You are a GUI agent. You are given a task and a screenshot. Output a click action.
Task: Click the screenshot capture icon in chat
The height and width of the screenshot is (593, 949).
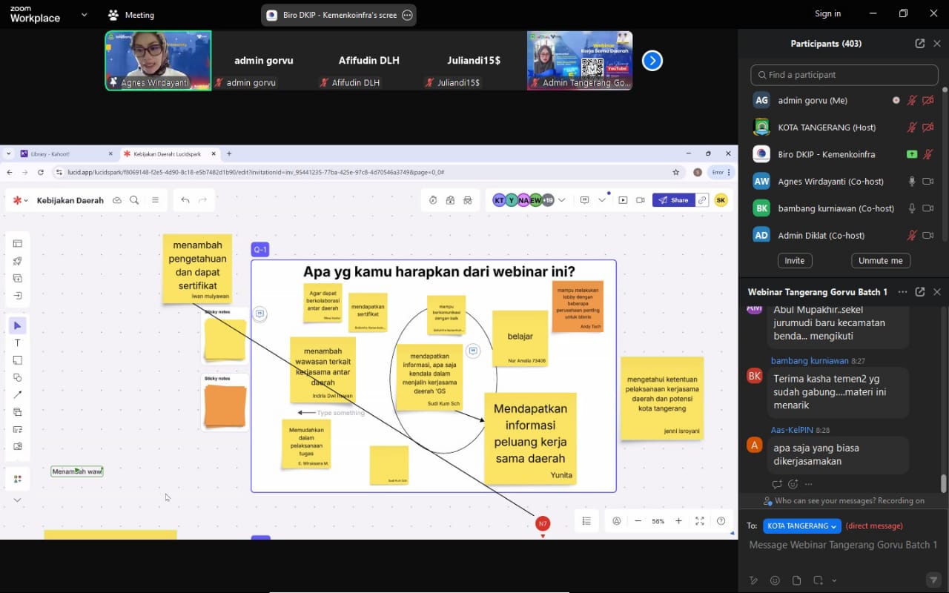tap(818, 580)
